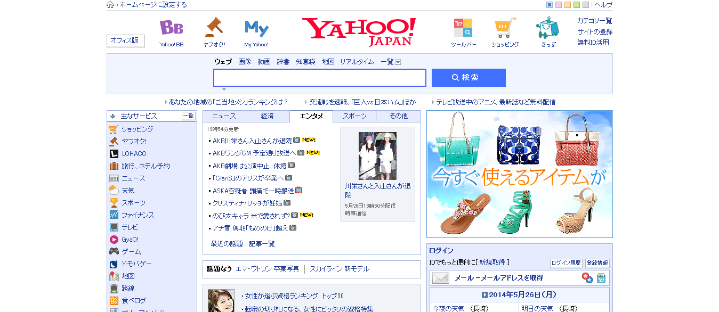Select the orange color theme swatch
This screenshot has height=312, width=719.
click(568, 5)
